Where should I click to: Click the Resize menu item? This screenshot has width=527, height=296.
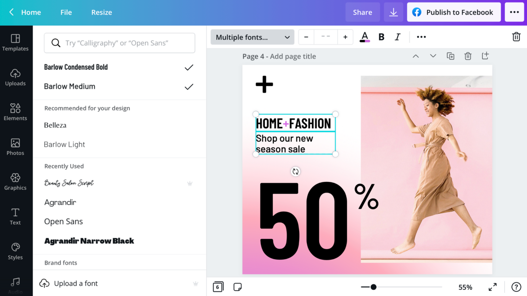[102, 12]
